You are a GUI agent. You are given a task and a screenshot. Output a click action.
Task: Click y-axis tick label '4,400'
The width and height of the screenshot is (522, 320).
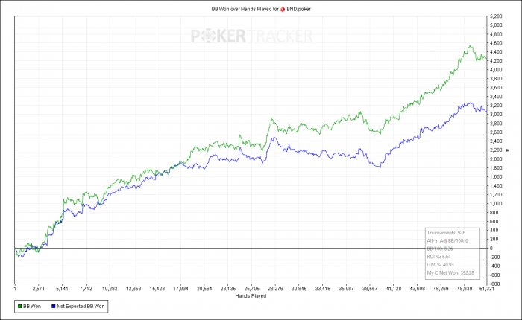click(x=496, y=52)
